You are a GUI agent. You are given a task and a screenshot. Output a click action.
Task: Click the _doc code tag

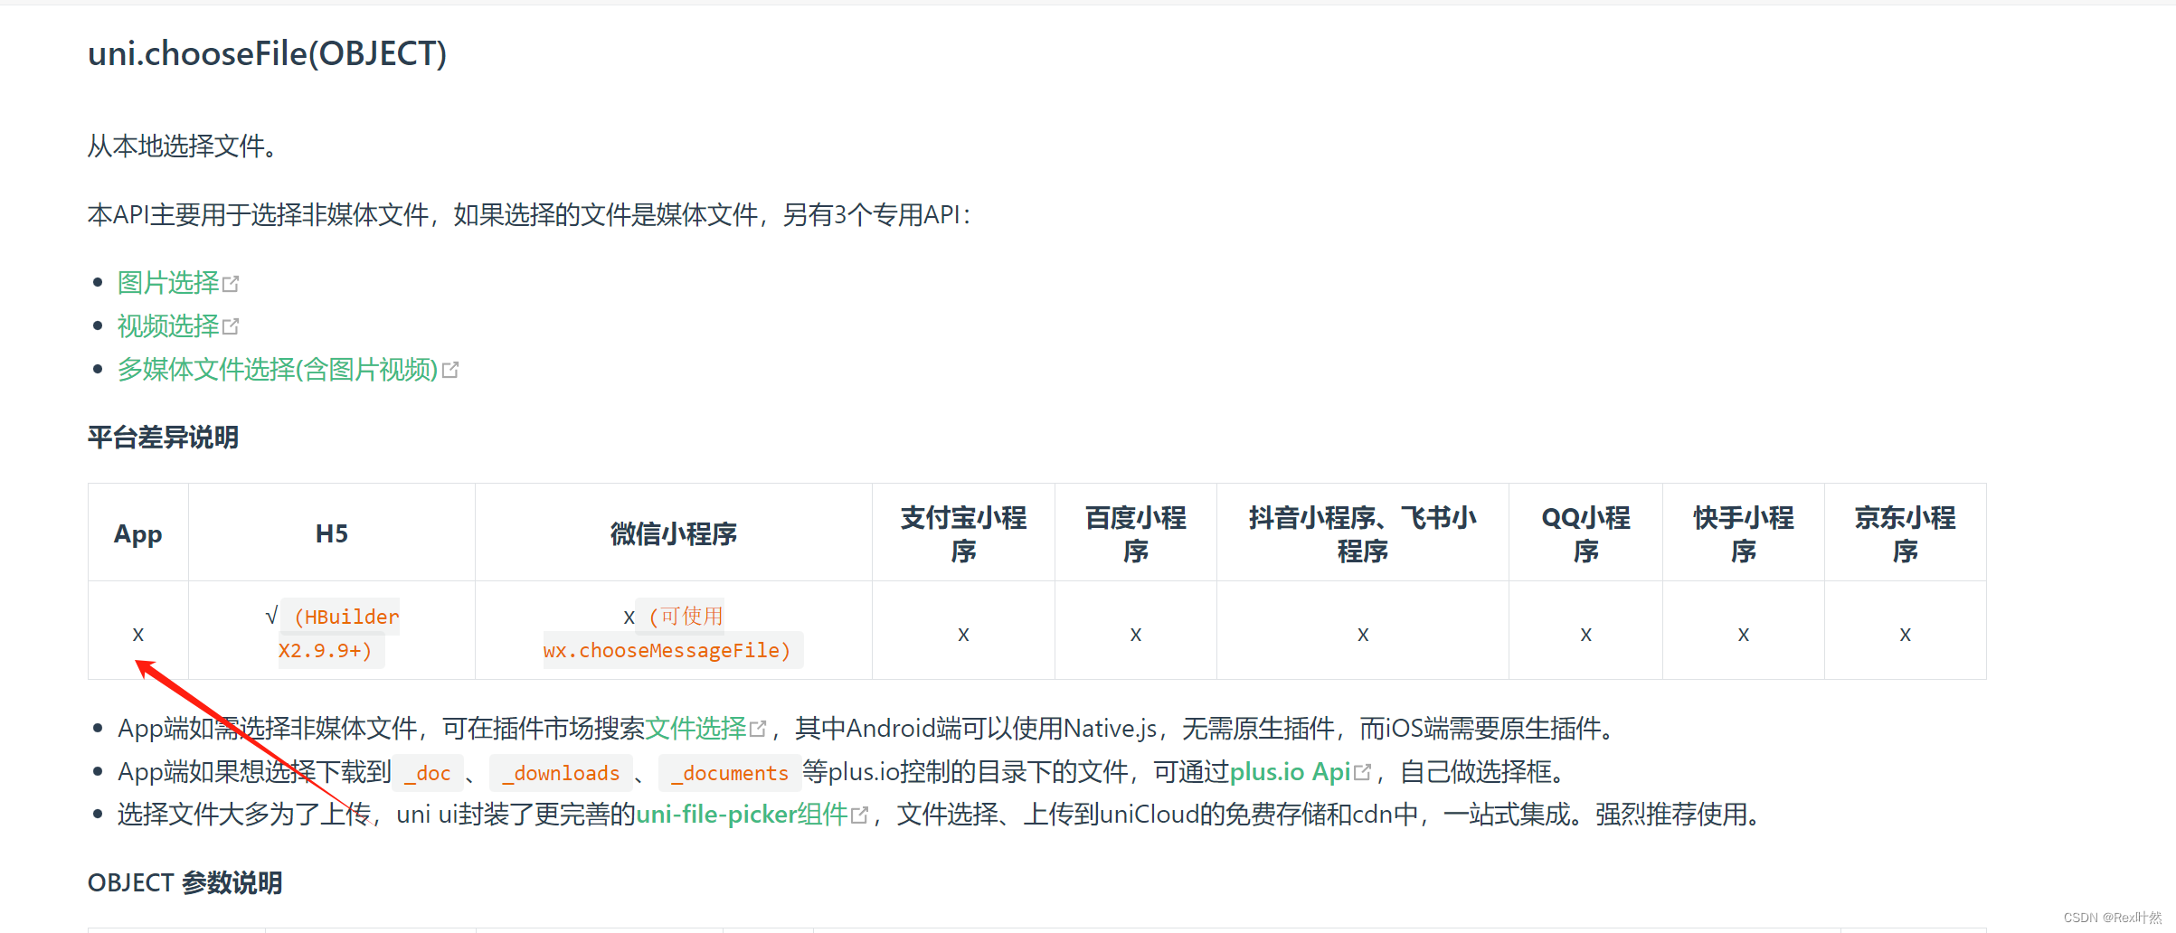(x=428, y=773)
